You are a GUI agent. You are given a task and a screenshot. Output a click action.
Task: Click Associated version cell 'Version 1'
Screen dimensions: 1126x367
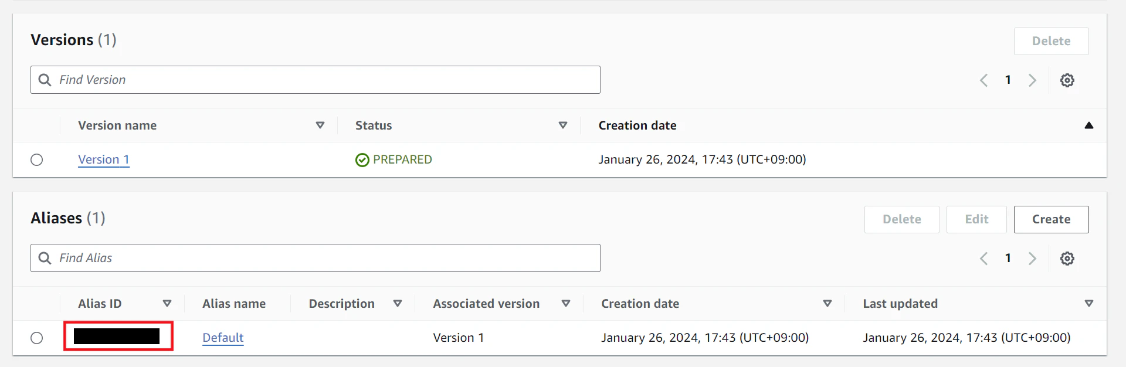[x=458, y=338]
